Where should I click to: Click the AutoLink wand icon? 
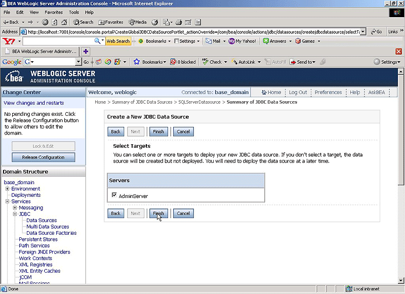click(234, 62)
